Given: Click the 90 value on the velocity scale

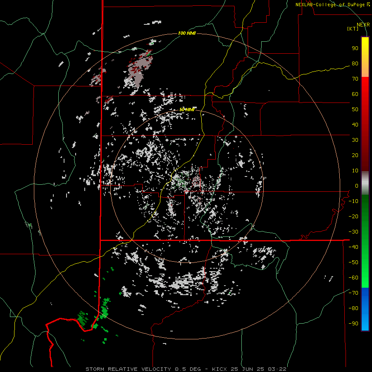Looking at the screenshot, I should (x=355, y=48).
